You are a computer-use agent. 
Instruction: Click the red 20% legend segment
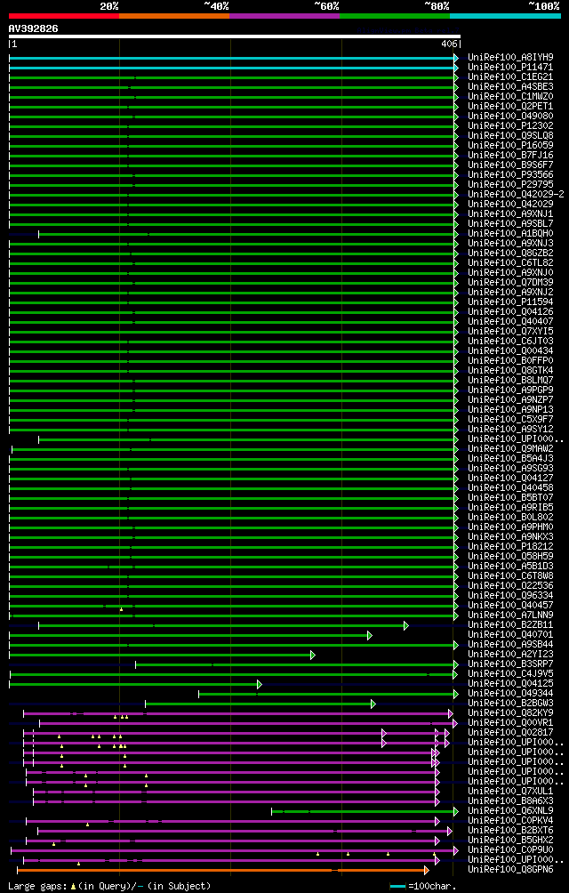(x=64, y=15)
